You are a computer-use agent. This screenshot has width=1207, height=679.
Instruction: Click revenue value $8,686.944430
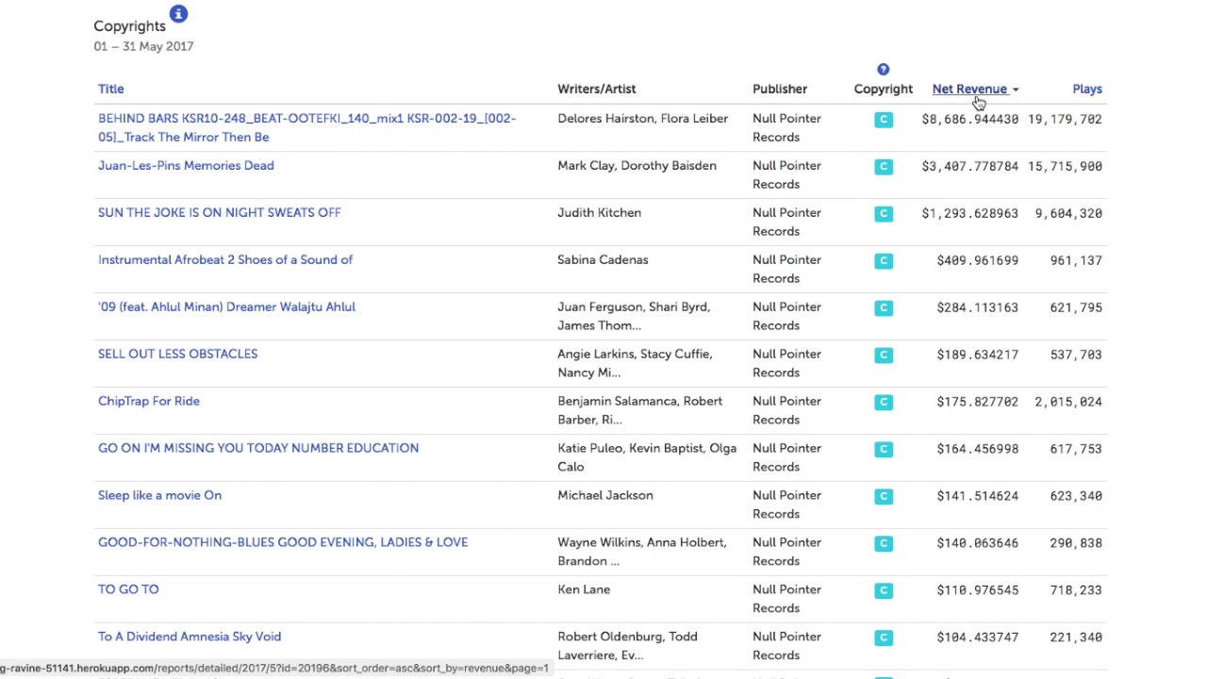[x=970, y=119]
